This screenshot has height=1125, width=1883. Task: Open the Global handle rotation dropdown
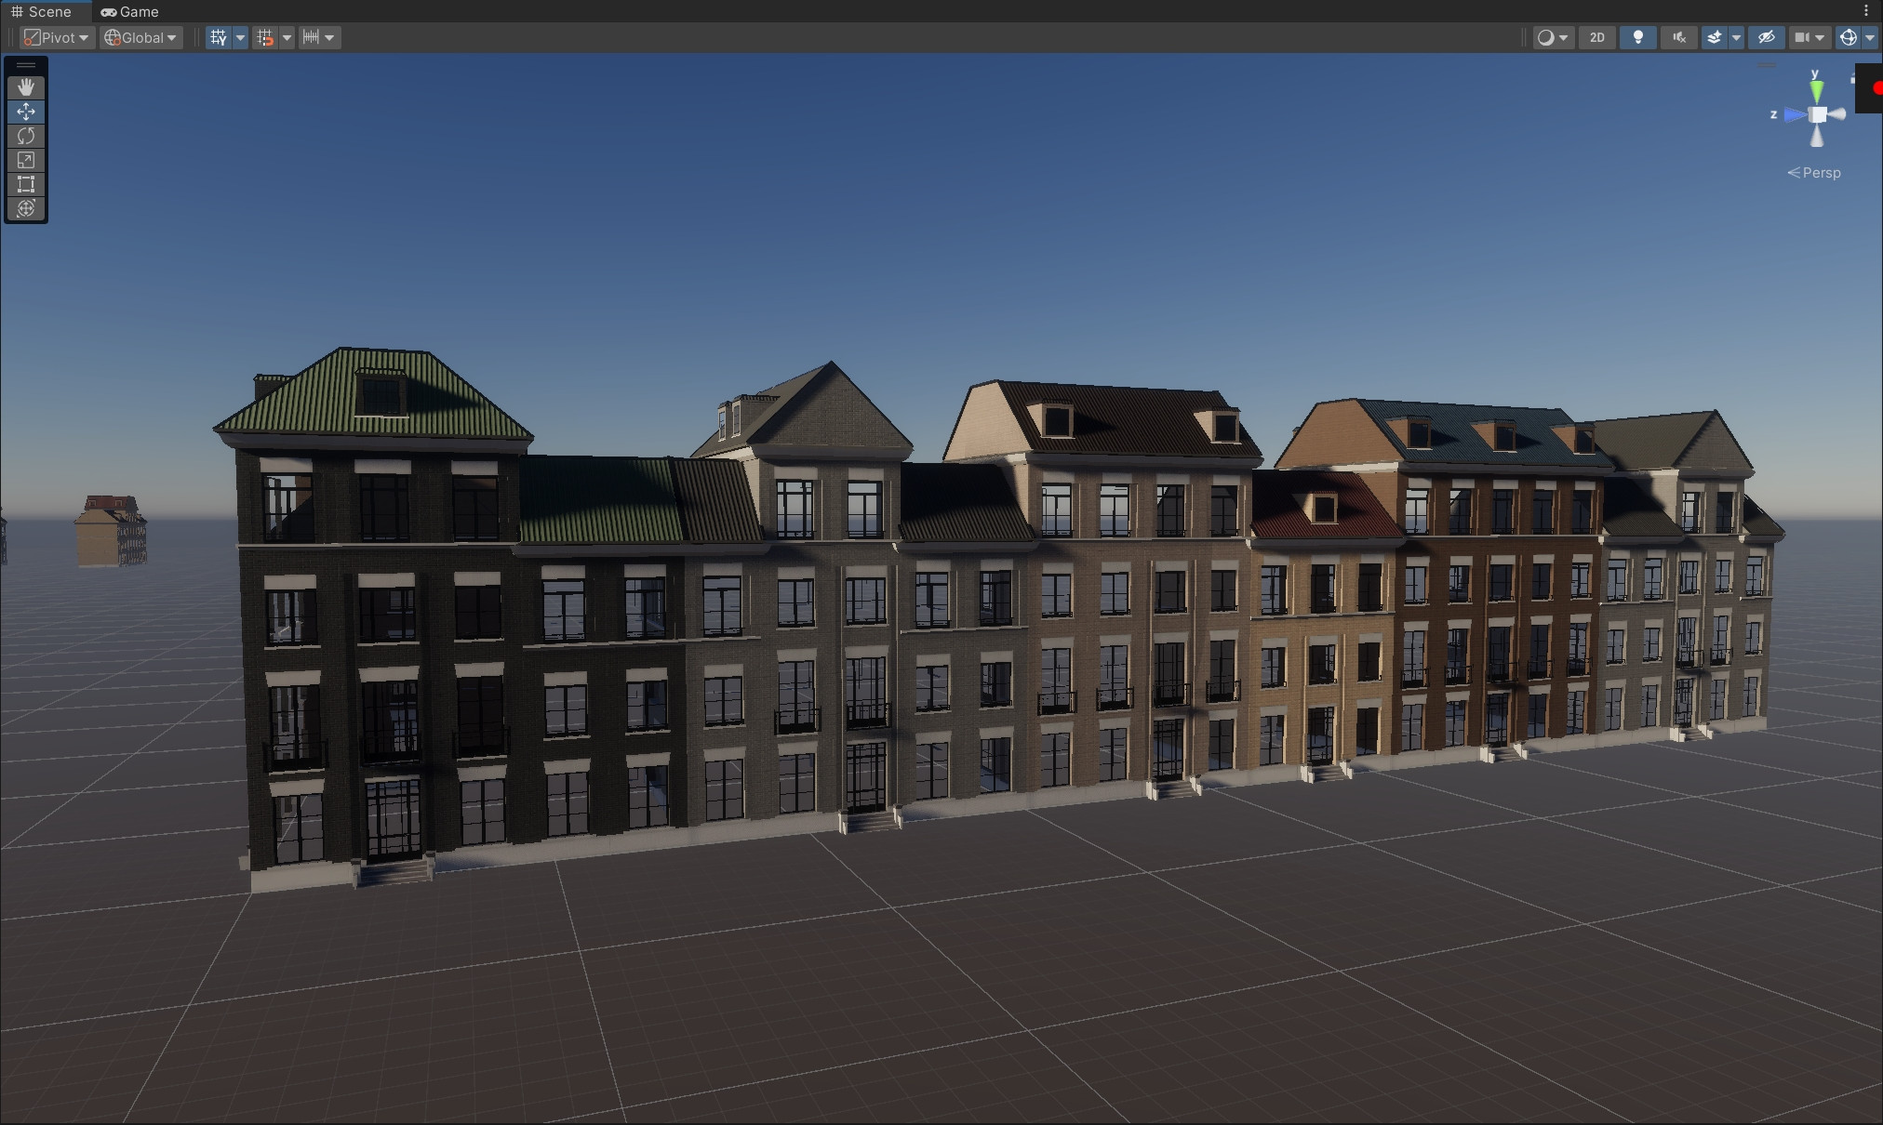141,37
